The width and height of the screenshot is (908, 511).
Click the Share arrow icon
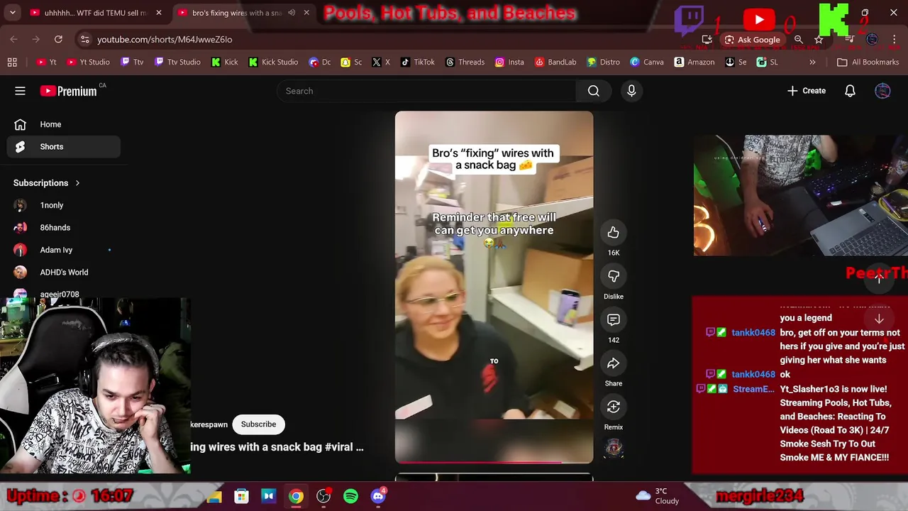pos(614,363)
